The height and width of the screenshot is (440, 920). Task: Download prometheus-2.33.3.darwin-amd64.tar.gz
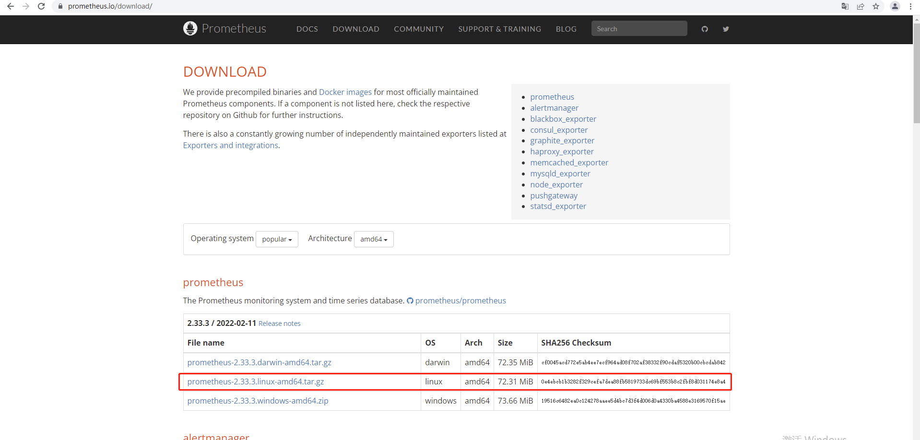[259, 362]
